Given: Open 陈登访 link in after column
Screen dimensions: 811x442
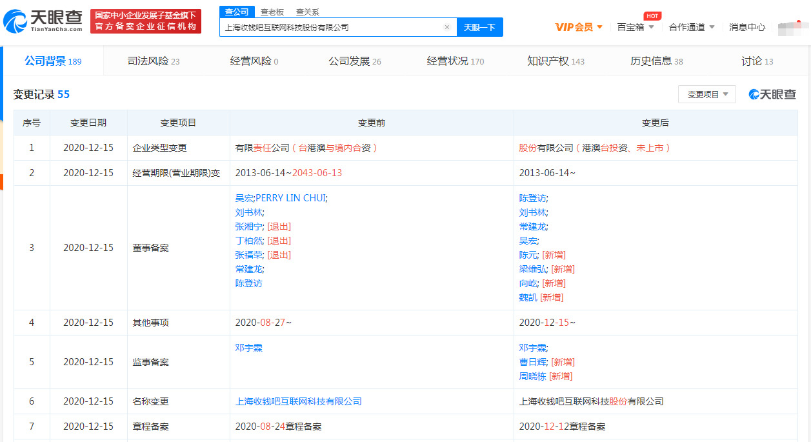Looking at the screenshot, I should (533, 198).
